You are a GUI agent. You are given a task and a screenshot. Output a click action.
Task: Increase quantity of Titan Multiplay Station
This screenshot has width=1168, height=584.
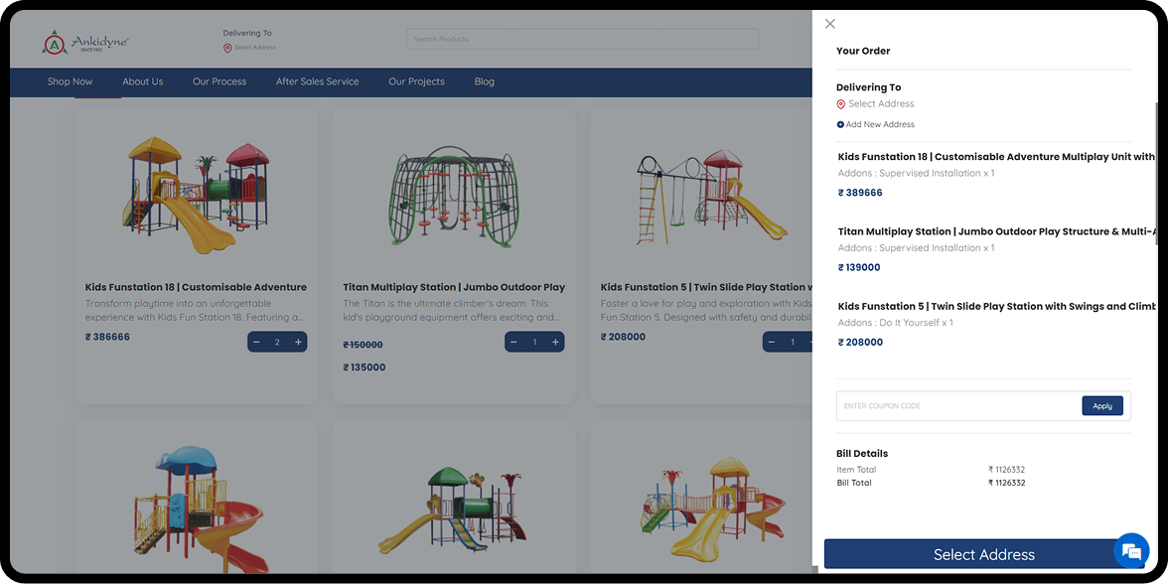click(555, 343)
